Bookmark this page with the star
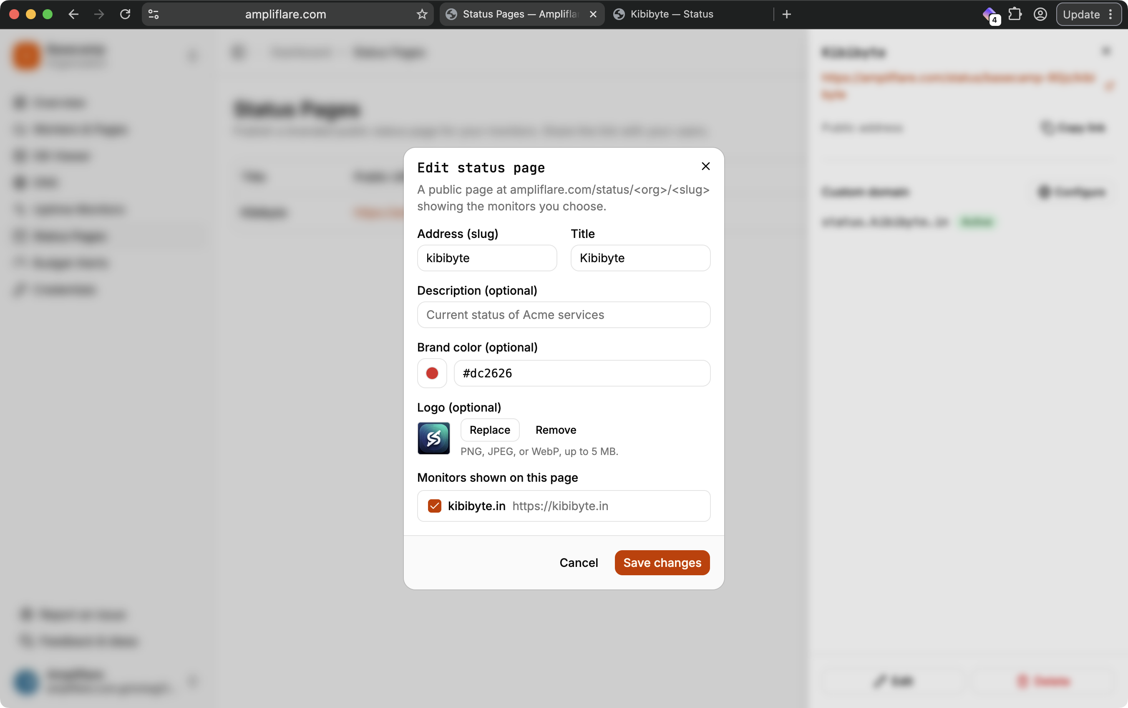The height and width of the screenshot is (708, 1128). [x=421, y=14]
